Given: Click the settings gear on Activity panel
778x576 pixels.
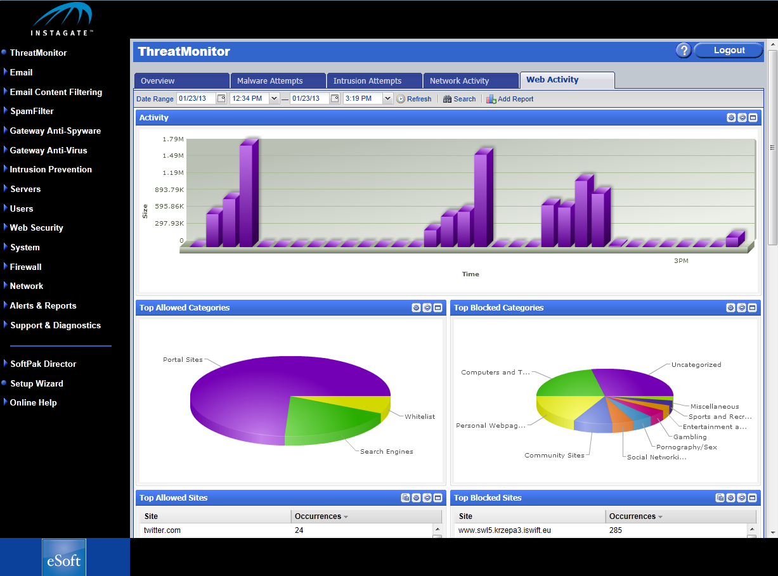Looking at the screenshot, I should pos(731,117).
